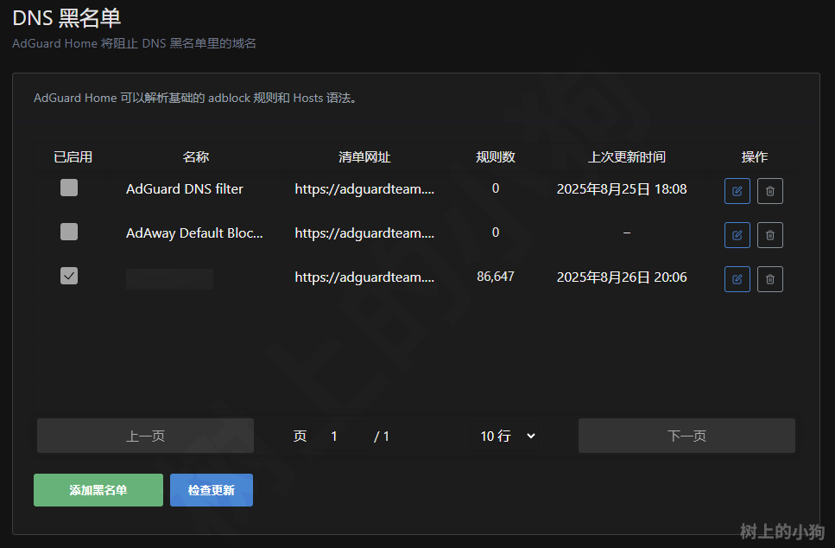Click the 下一页 next page button
This screenshot has height=548, width=835.
click(x=687, y=436)
